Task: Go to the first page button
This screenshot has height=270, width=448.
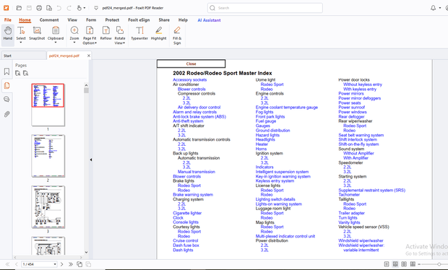Action: click(8, 264)
